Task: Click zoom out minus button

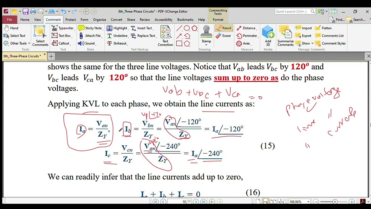Action: pos(316,201)
